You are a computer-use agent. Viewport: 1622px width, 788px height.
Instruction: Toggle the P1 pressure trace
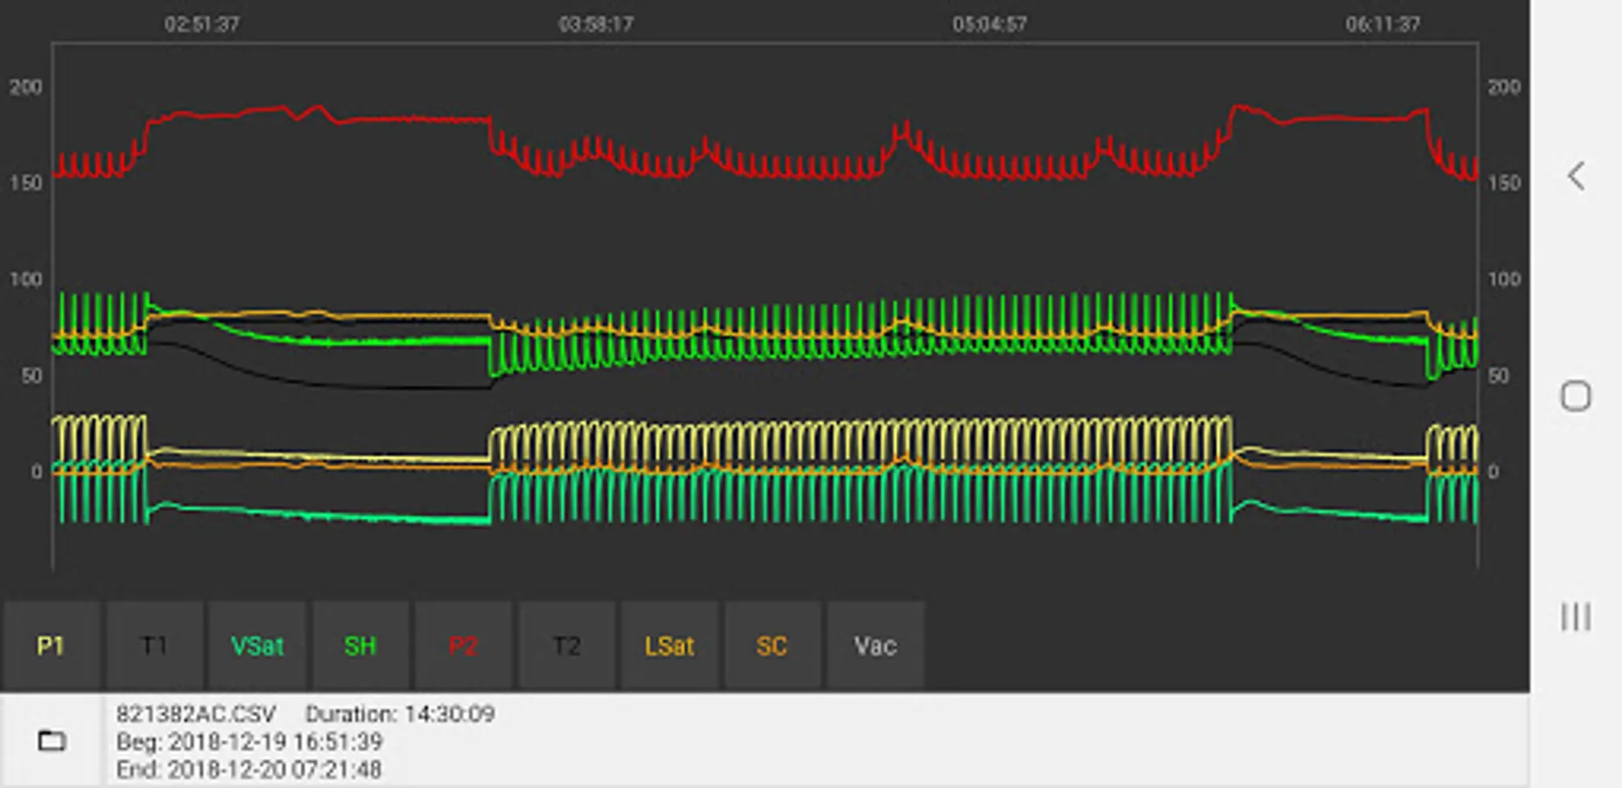[51, 645]
